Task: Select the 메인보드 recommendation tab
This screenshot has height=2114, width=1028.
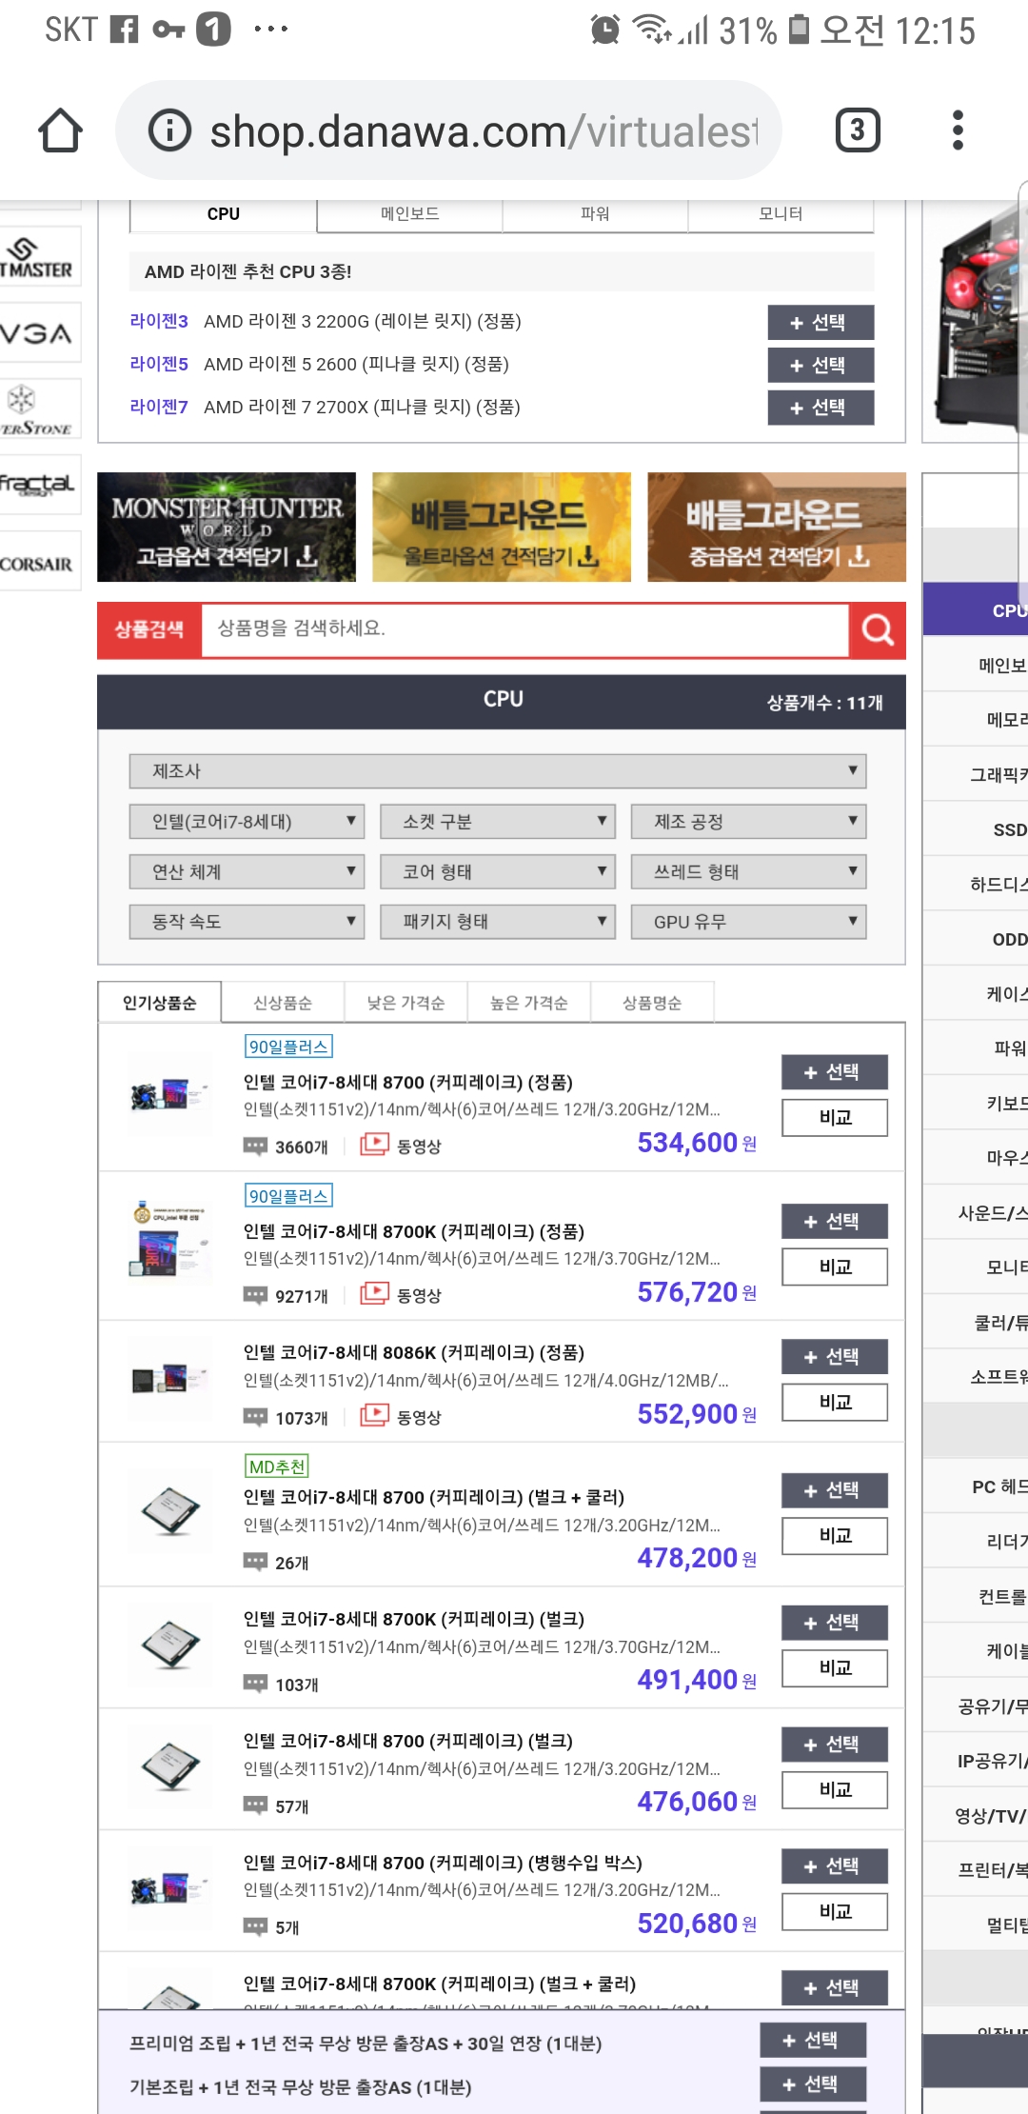Action: (x=409, y=214)
